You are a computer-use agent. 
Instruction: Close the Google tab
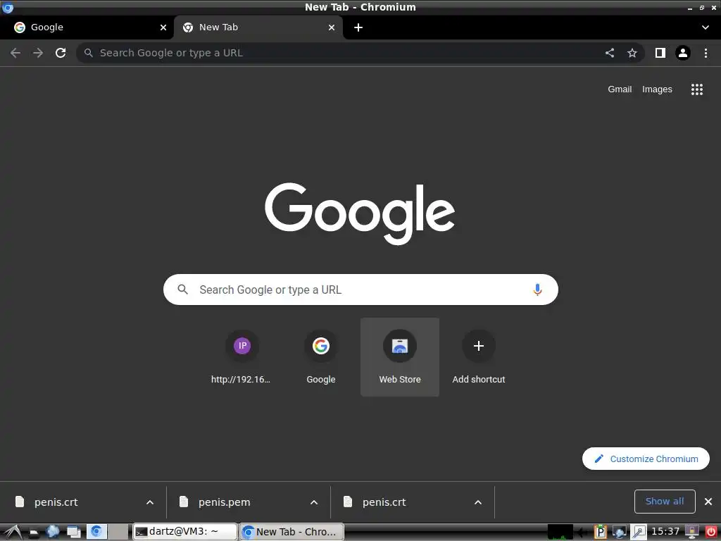click(163, 27)
